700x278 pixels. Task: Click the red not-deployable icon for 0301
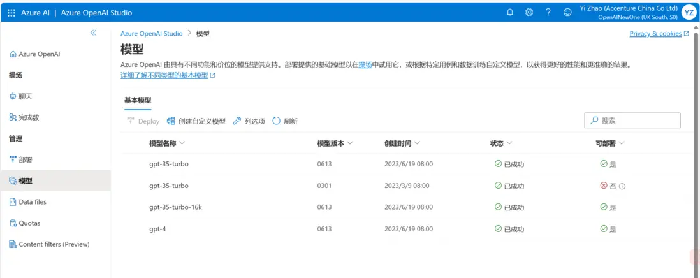[x=604, y=186]
